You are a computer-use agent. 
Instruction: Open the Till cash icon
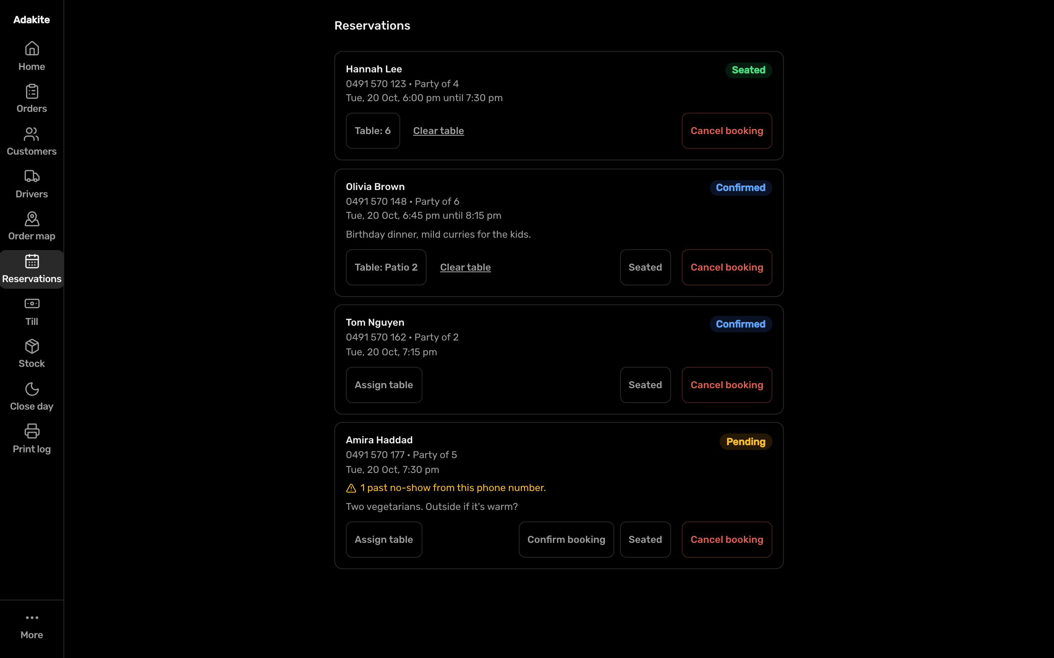pos(32,304)
